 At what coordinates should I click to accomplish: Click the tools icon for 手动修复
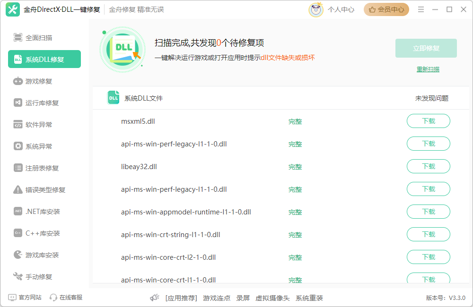(18, 276)
